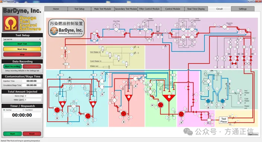Image resolution: width=262 pixels, height=142 pixels.
Task: Click the yellow Next Step button
Action: pos(22,49)
